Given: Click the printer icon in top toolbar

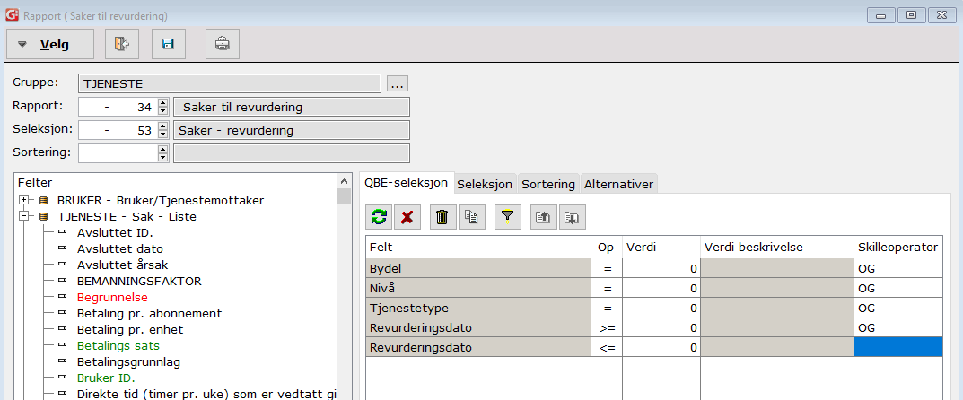Looking at the screenshot, I should pos(223,44).
